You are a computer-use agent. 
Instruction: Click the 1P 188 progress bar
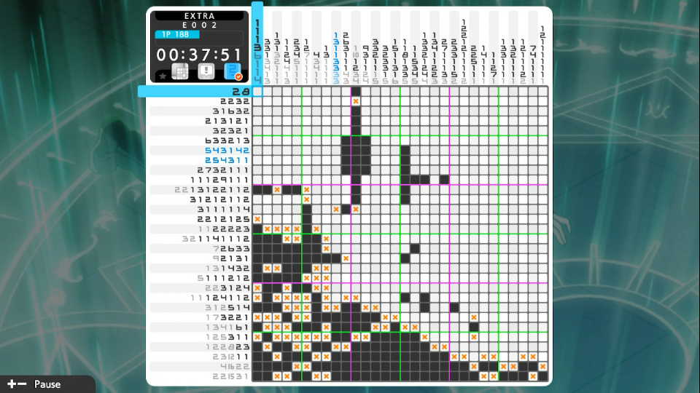176,34
